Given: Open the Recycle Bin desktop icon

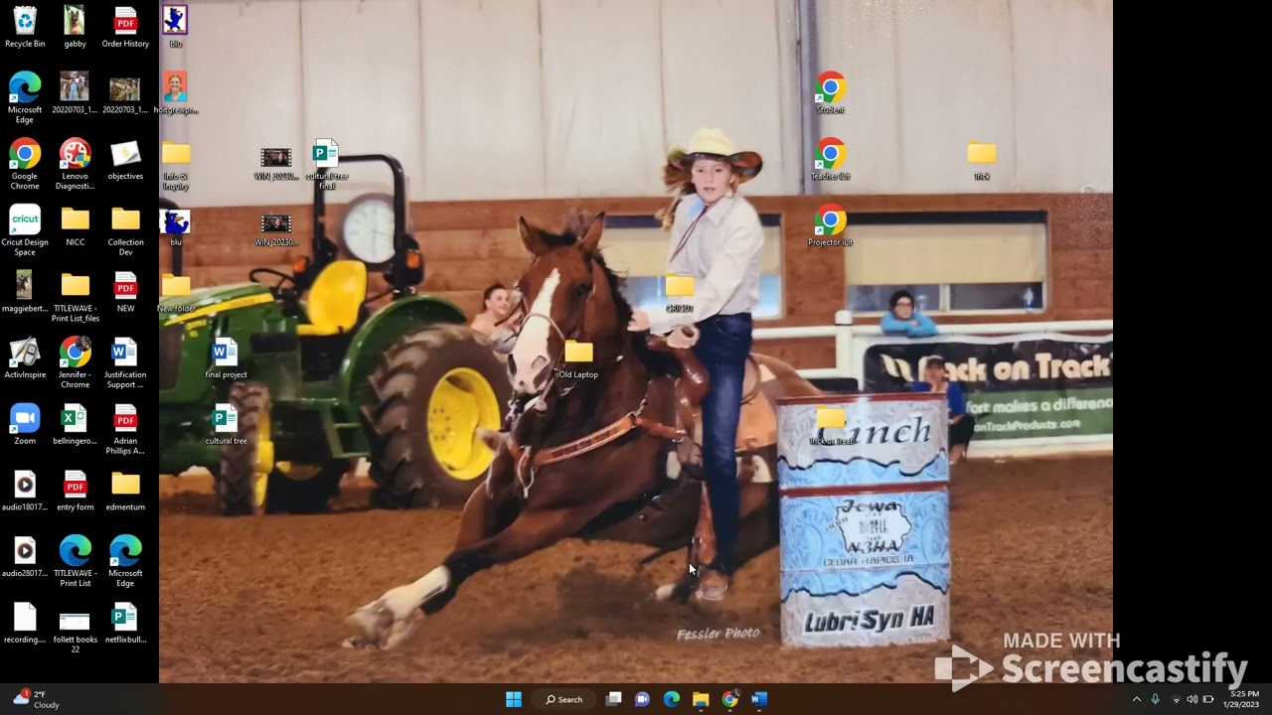Looking at the screenshot, I should click(x=25, y=27).
